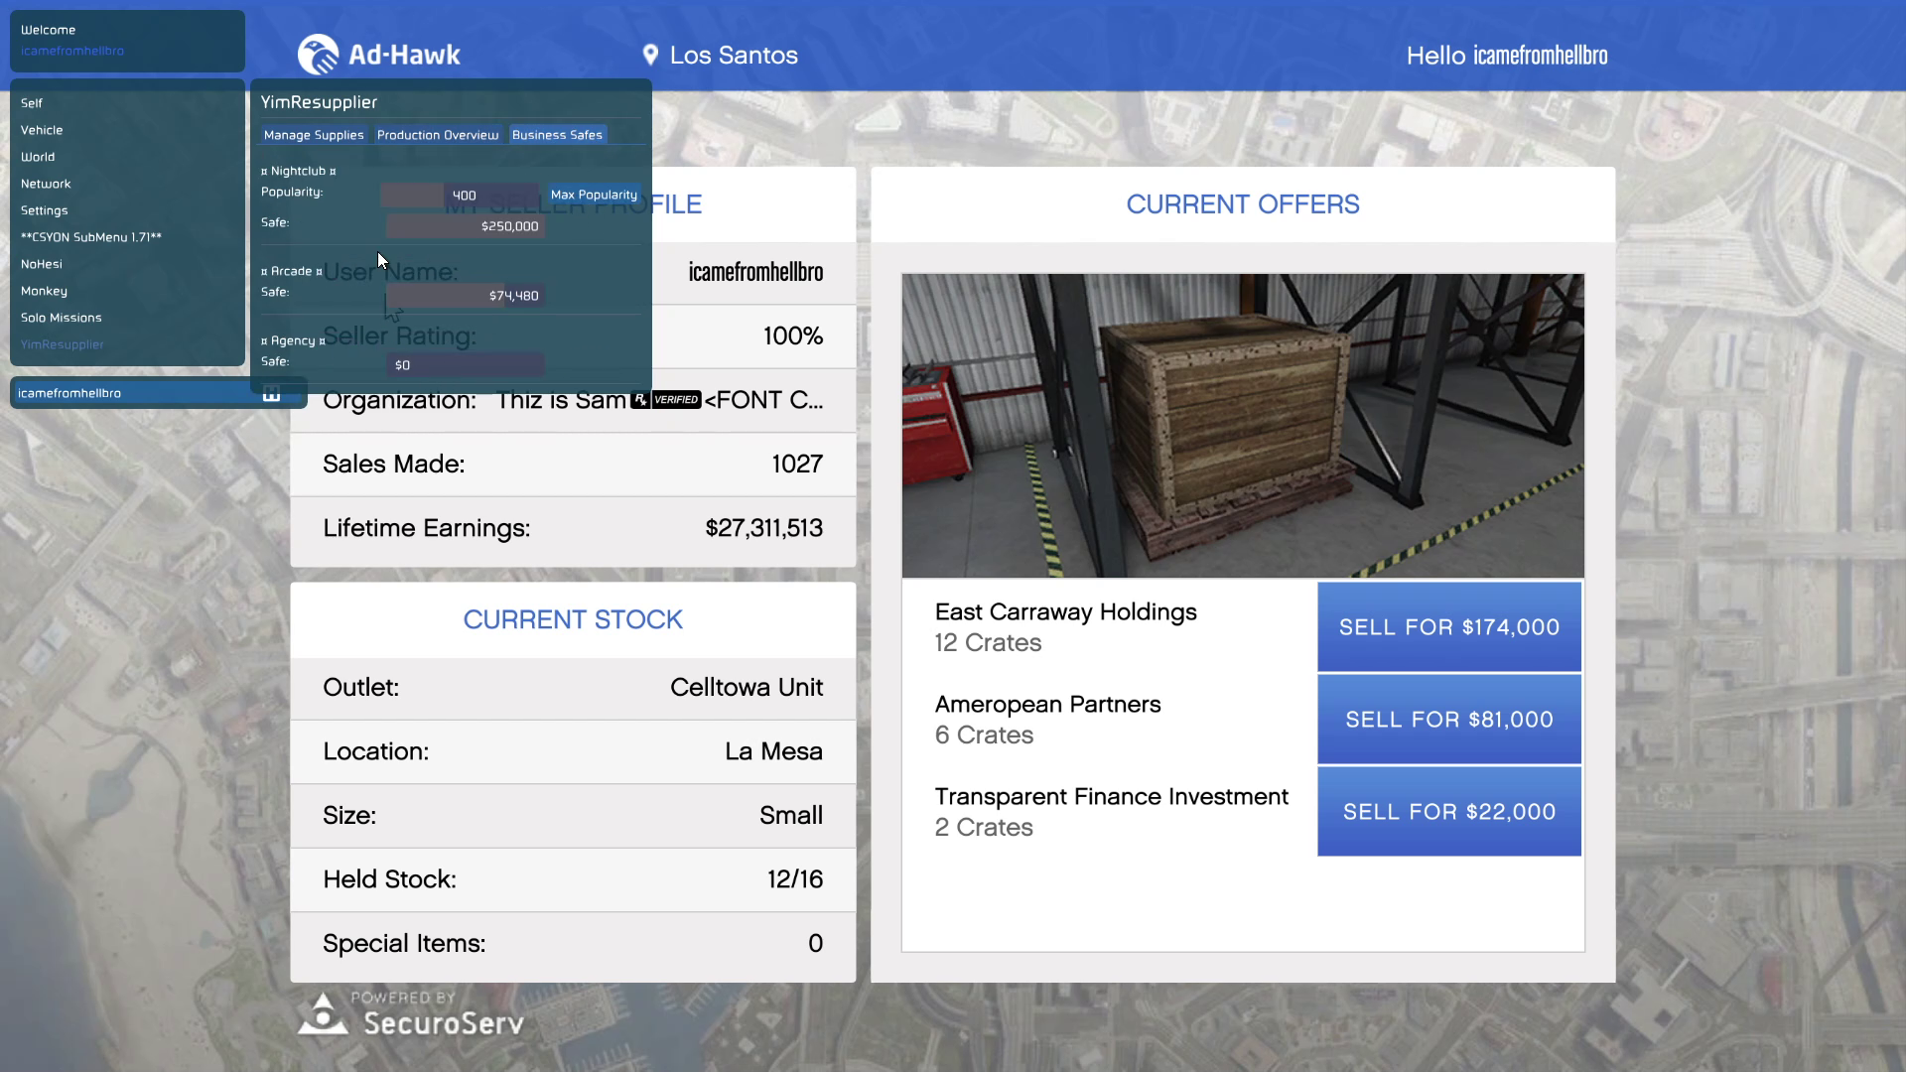Open the Solo Missions menu entry
This screenshot has width=1906, height=1072.
tap(62, 318)
